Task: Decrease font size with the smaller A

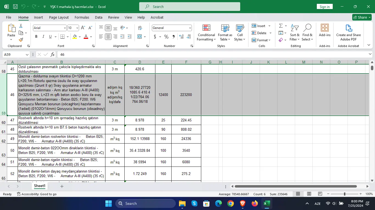Action: (90, 28)
